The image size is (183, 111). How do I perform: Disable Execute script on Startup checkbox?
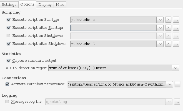click(8, 20)
